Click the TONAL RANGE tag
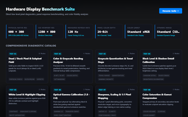188x117 pixels. tap(104, 75)
